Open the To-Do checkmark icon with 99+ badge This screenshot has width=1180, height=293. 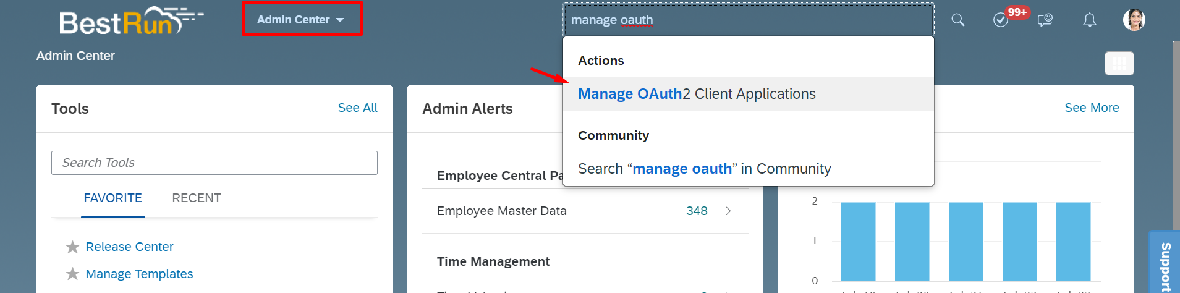(1001, 20)
